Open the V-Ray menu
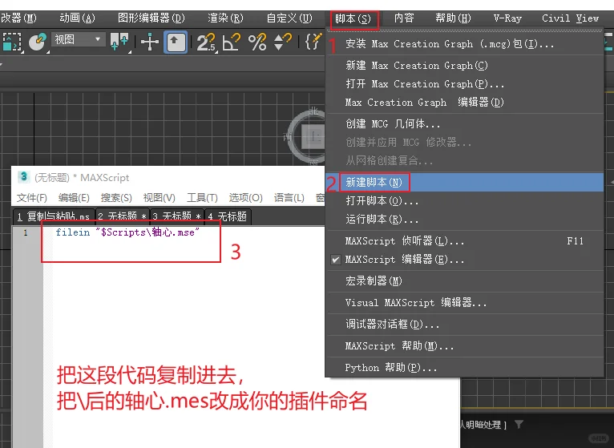 [507, 18]
